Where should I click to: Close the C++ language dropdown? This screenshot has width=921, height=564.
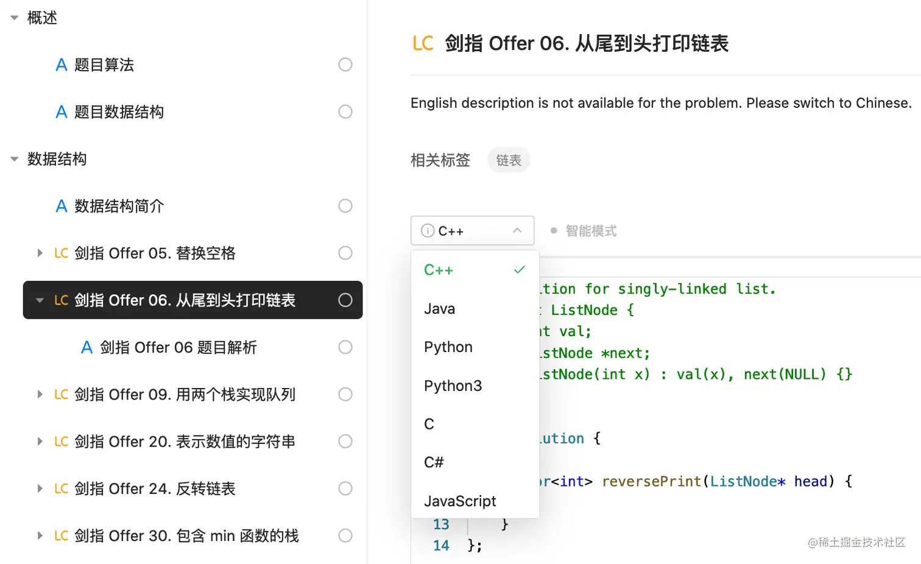(473, 231)
